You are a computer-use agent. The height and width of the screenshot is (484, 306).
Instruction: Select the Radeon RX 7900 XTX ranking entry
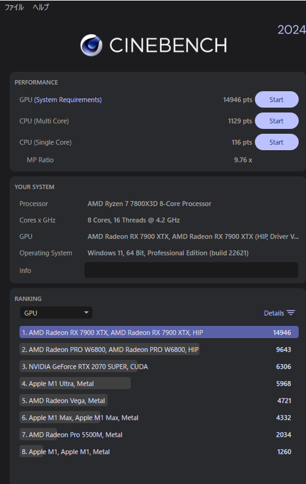point(159,332)
